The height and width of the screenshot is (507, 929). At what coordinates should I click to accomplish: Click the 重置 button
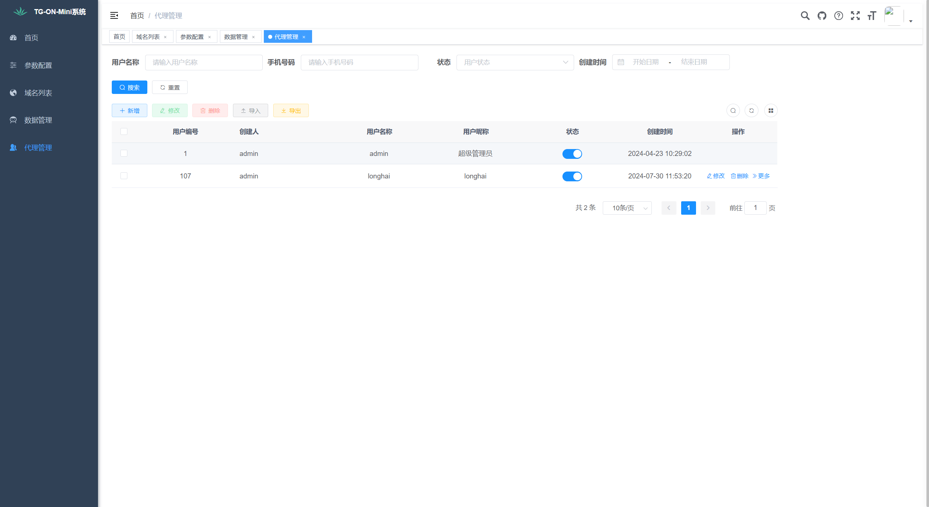pyautogui.click(x=170, y=87)
